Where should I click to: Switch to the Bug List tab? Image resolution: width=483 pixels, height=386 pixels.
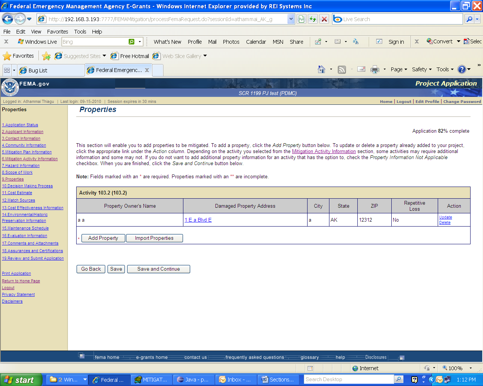pyautogui.click(x=51, y=70)
